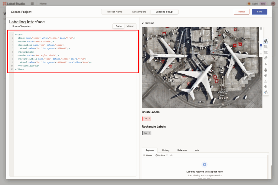Click the opening <View> tag on line 1
This screenshot has width=278, height=185.
[x=19, y=35]
